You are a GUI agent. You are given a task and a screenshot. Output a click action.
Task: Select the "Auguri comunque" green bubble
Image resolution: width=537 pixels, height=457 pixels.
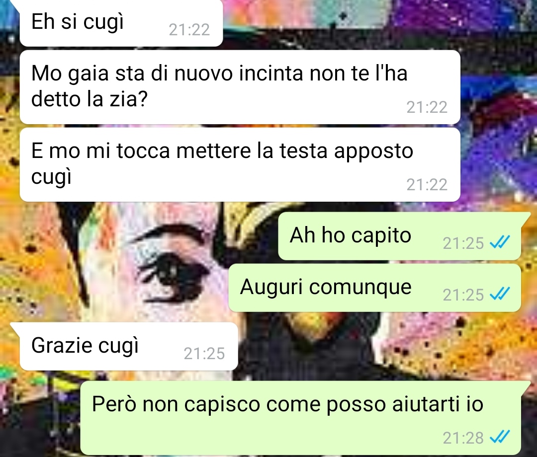click(375, 288)
